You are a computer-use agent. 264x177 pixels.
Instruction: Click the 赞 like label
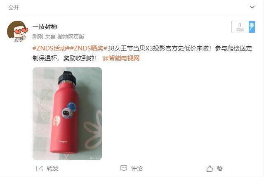(219, 169)
